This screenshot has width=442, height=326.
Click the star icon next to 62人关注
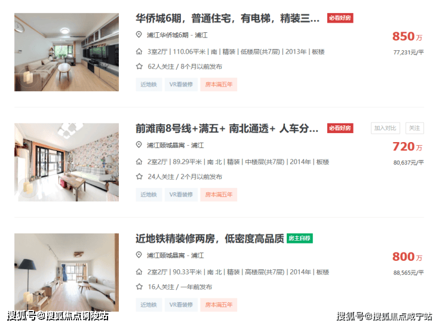(x=139, y=66)
